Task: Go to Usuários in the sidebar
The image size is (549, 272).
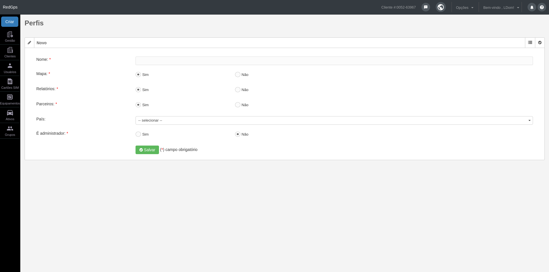Action: coord(10,68)
